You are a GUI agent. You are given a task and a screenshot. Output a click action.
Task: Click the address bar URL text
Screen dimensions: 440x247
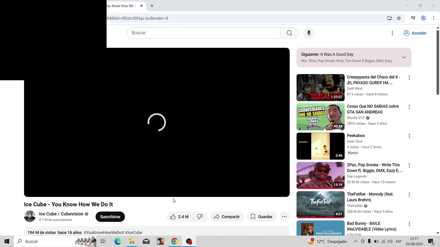(x=137, y=18)
